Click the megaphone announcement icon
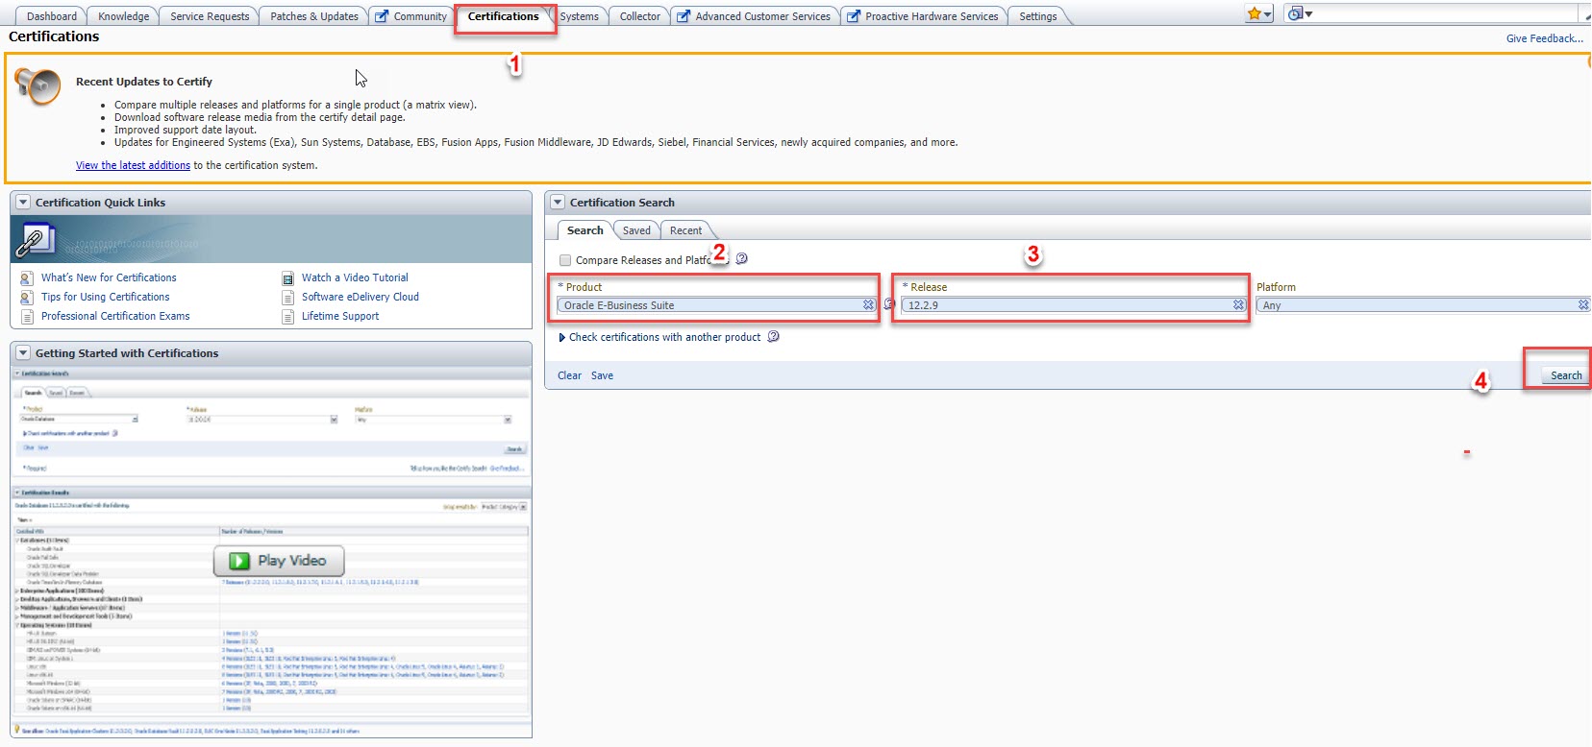The image size is (1592, 747). tap(37, 86)
